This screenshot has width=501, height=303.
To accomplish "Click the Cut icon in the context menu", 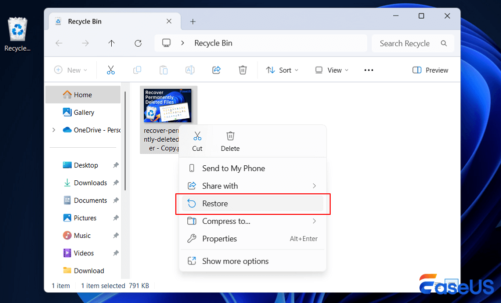I will pyautogui.click(x=197, y=140).
